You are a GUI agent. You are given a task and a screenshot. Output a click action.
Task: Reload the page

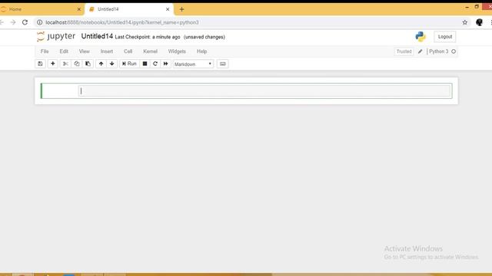tap(25, 22)
